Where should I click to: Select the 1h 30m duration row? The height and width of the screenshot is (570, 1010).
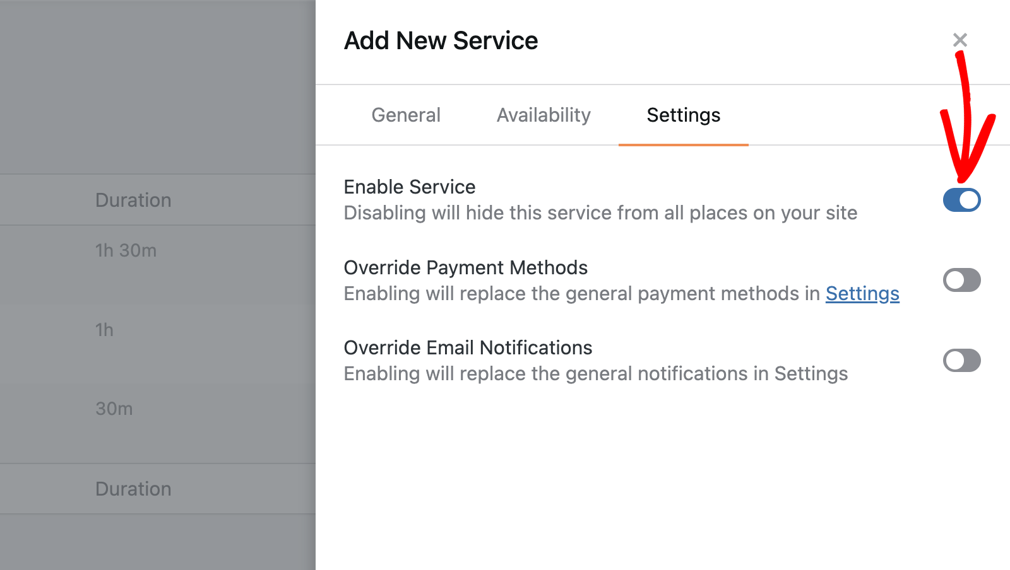click(126, 250)
